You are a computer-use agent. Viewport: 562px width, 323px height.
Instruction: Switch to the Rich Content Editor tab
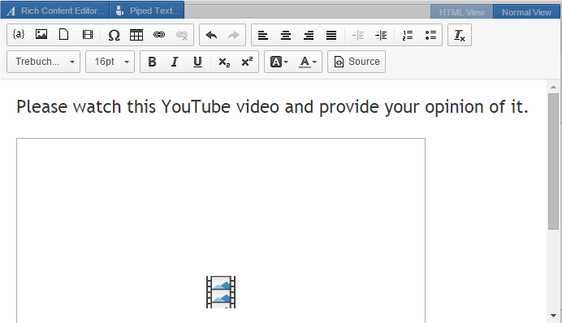point(55,11)
